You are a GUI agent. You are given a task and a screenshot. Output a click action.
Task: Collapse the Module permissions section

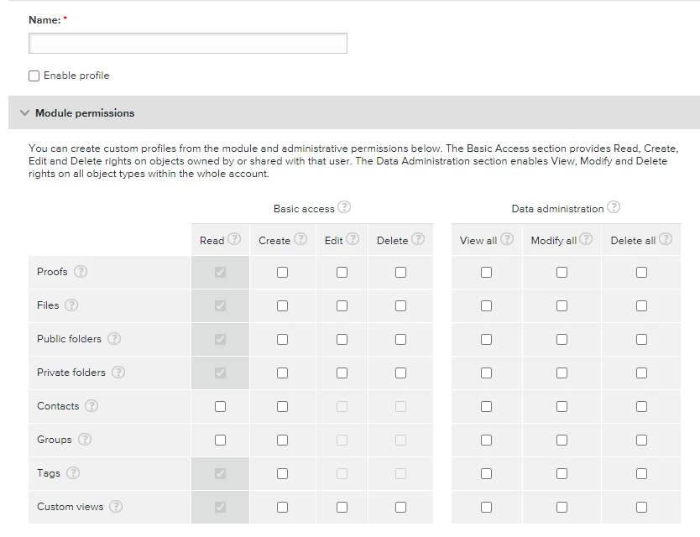[x=24, y=113]
